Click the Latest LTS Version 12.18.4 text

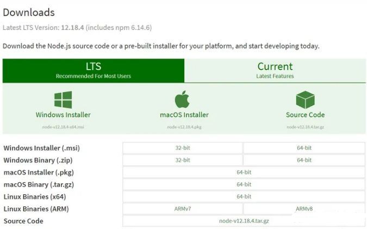click(x=77, y=28)
